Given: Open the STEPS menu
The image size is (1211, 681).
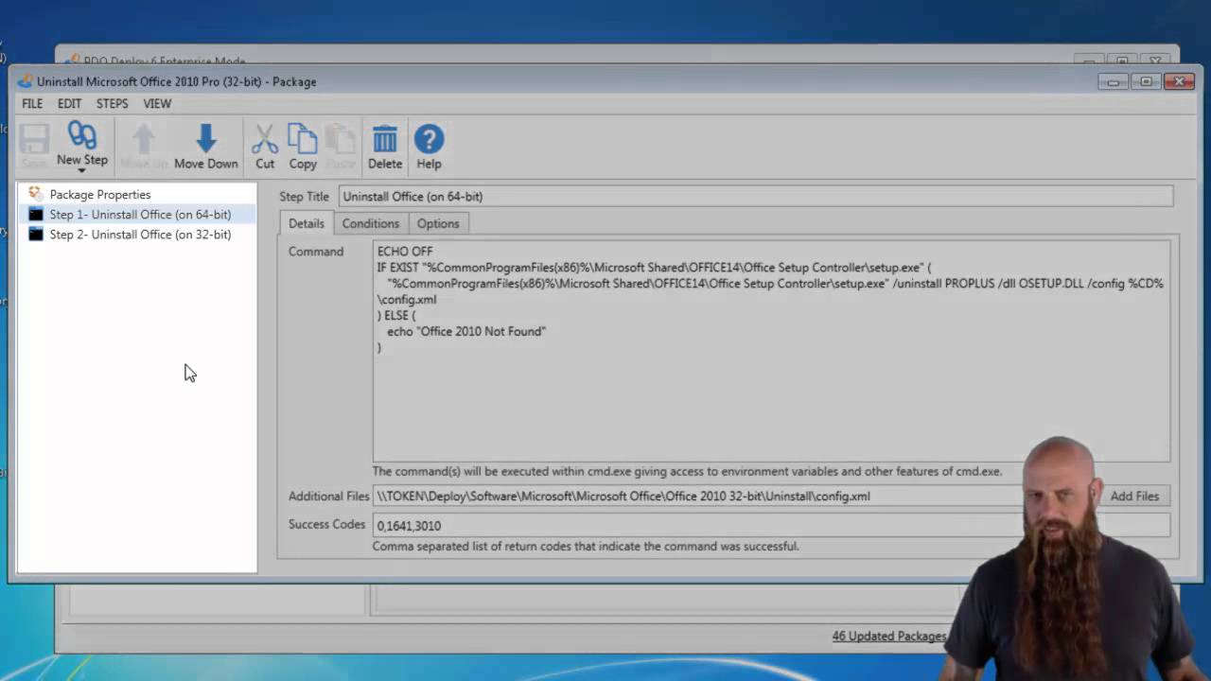Looking at the screenshot, I should (x=112, y=103).
